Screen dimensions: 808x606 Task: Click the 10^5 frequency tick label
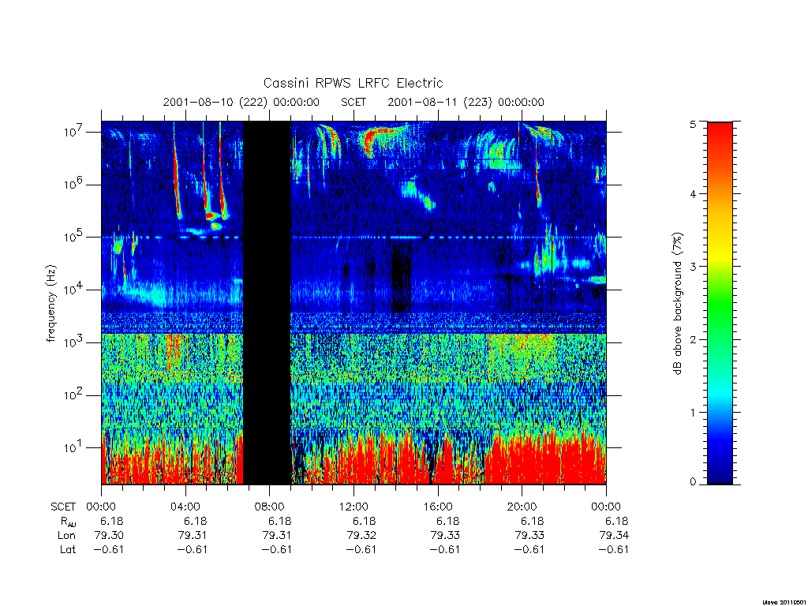click(74, 237)
